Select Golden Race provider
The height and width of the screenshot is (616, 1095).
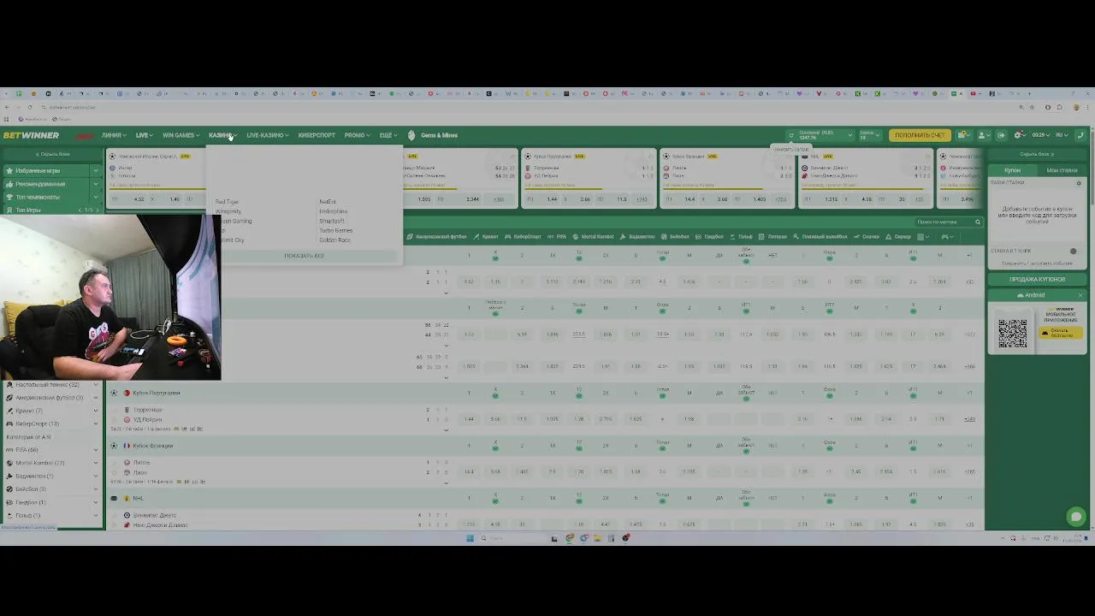334,240
